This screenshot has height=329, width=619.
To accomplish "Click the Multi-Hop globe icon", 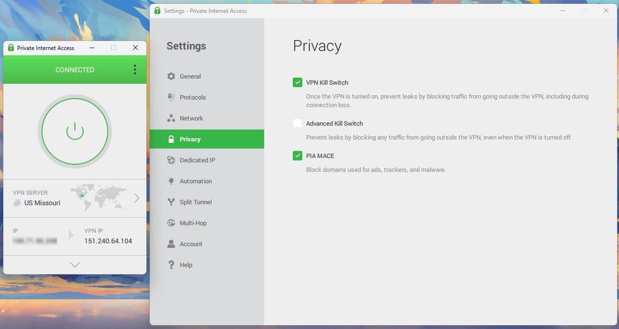I will (x=171, y=223).
